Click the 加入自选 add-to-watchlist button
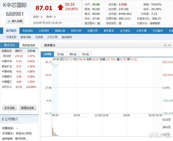This screenshot has height=141, width=173. [15, 21]
